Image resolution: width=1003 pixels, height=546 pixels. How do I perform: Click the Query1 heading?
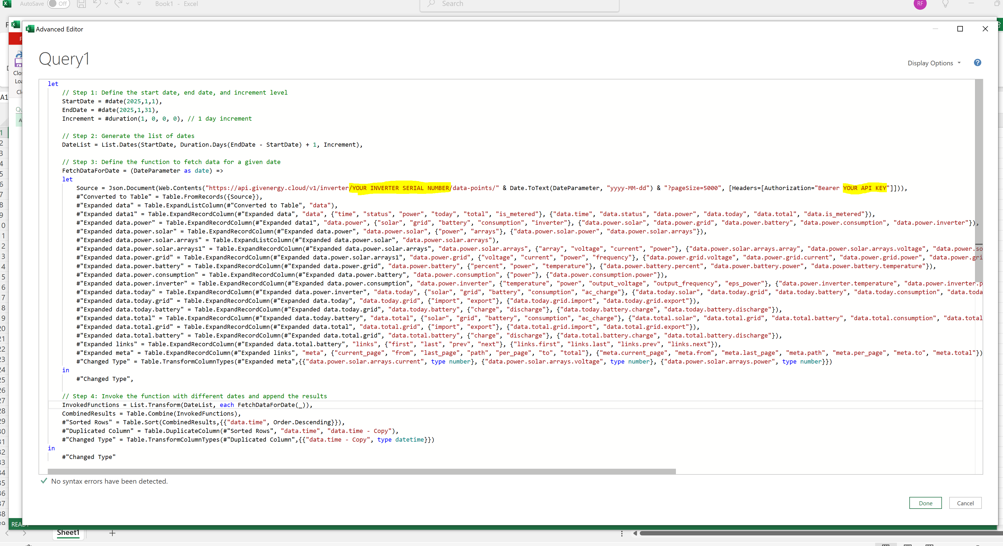coord(64,59)
